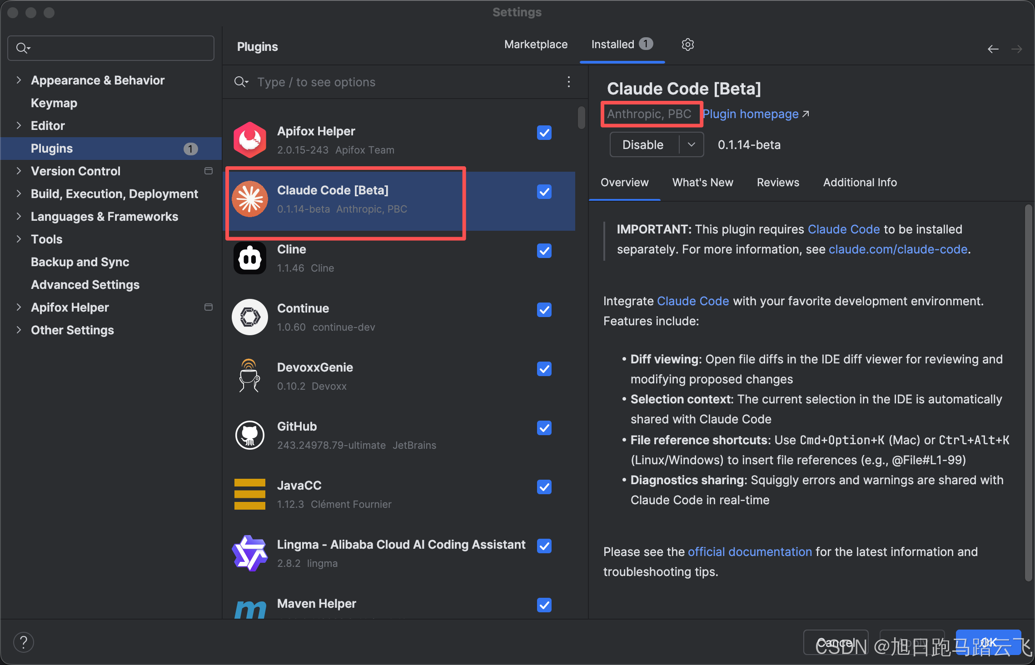Toggle the DevoxxGenie plugin checkbox
Image resolution: width=1035 pixels, height=665 pixels.
tap(544, 369)
